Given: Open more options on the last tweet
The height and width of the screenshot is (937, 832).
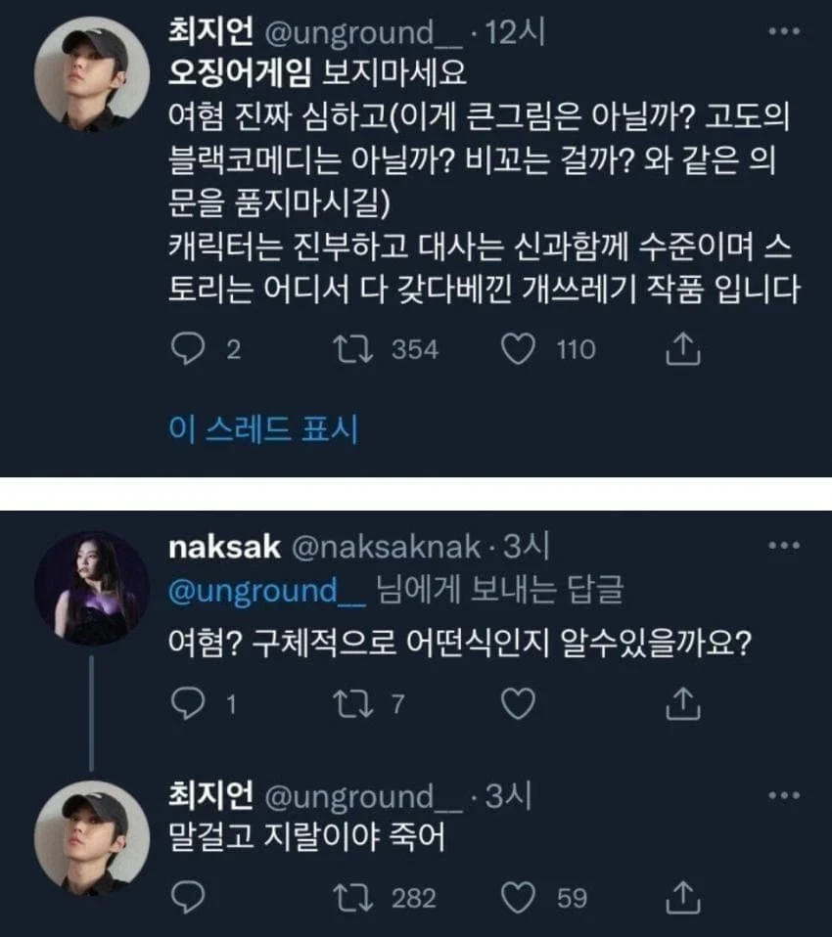Looking at the screenshot, I should coord(783,797).
